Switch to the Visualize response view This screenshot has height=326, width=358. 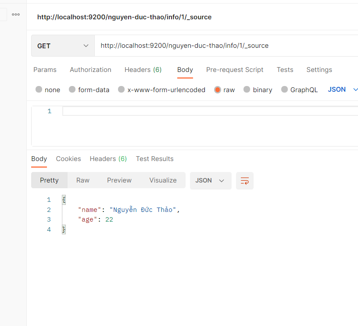[163, 180]
